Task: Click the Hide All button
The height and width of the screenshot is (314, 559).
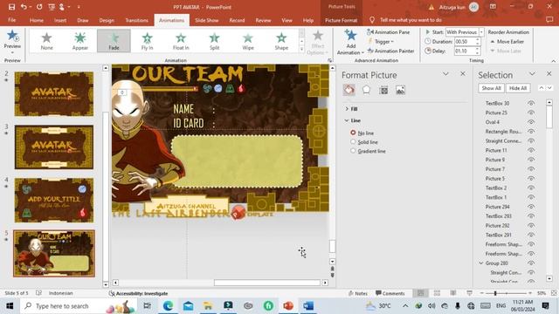Action: pyautogui.click(x=518, y=88)
